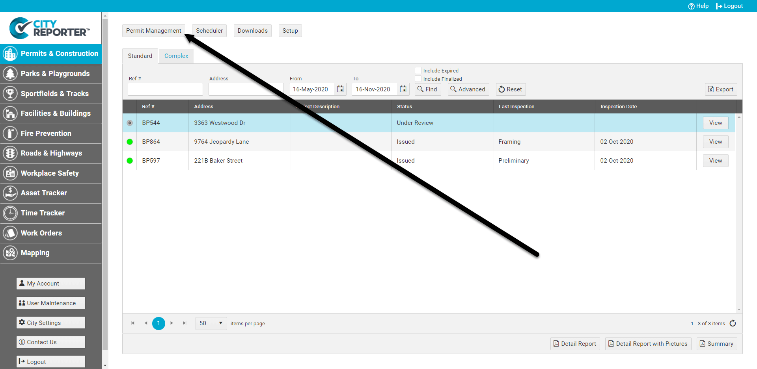Jump to last page in pager
This screenshot has width=757, height=369.
pos(185,323)
